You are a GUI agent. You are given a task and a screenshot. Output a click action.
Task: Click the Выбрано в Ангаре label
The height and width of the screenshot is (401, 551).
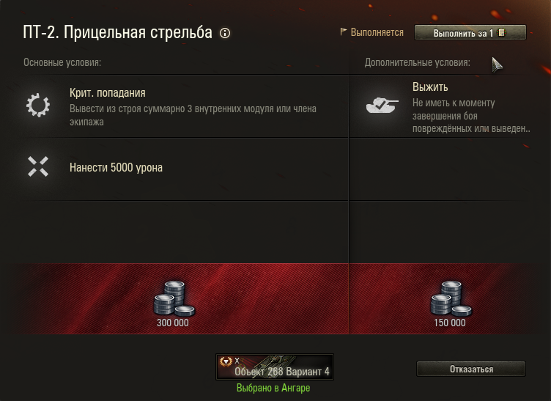pyautogui.click(x=273, y=388)
